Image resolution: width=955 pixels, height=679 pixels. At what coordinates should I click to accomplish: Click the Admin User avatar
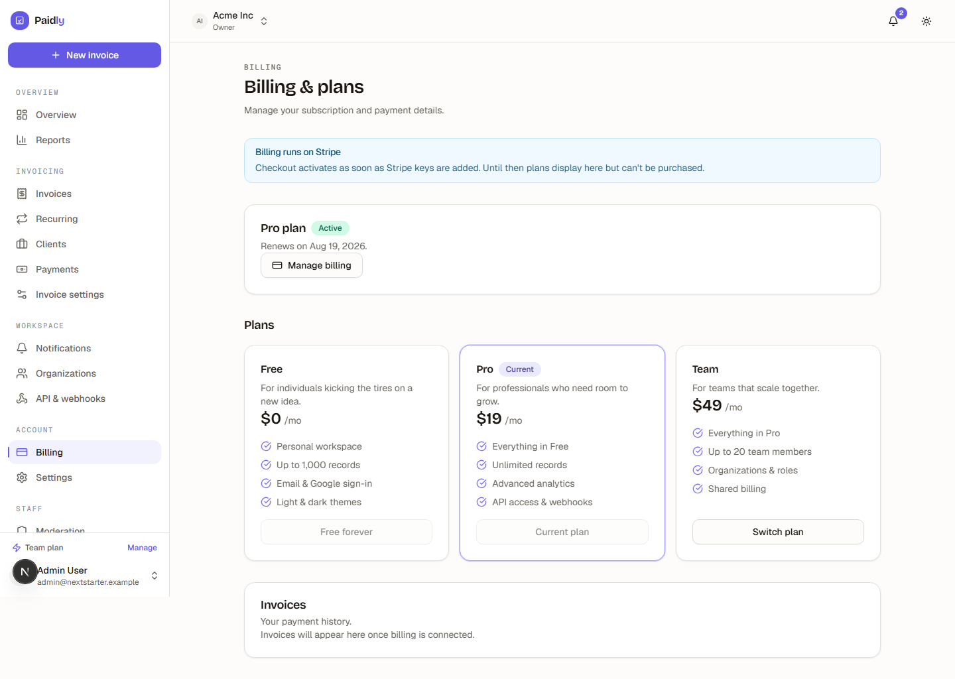(x=25, y=572)
